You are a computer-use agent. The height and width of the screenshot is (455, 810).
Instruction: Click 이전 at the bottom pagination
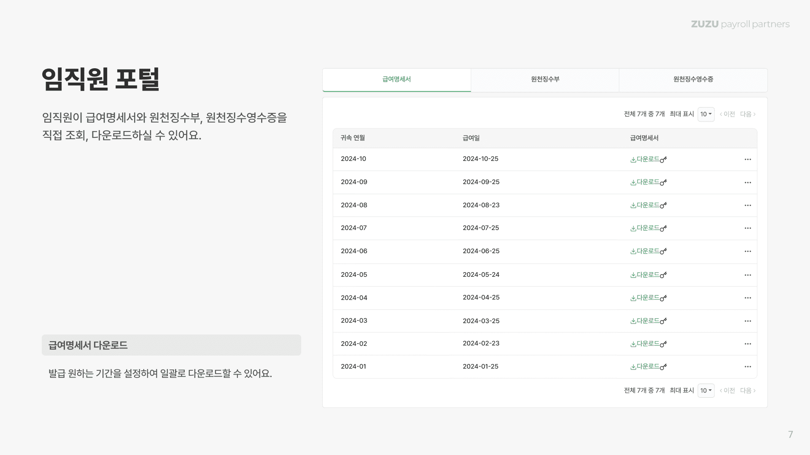(728, 391)
